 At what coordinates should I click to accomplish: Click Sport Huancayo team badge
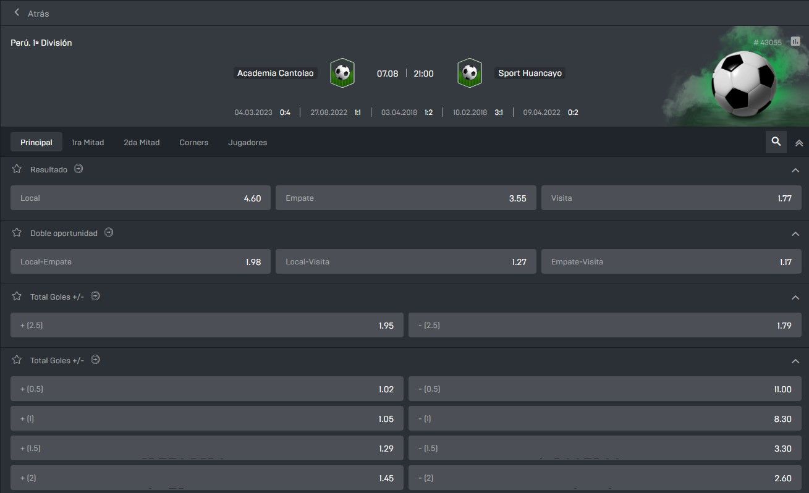(x=470, y=73)
